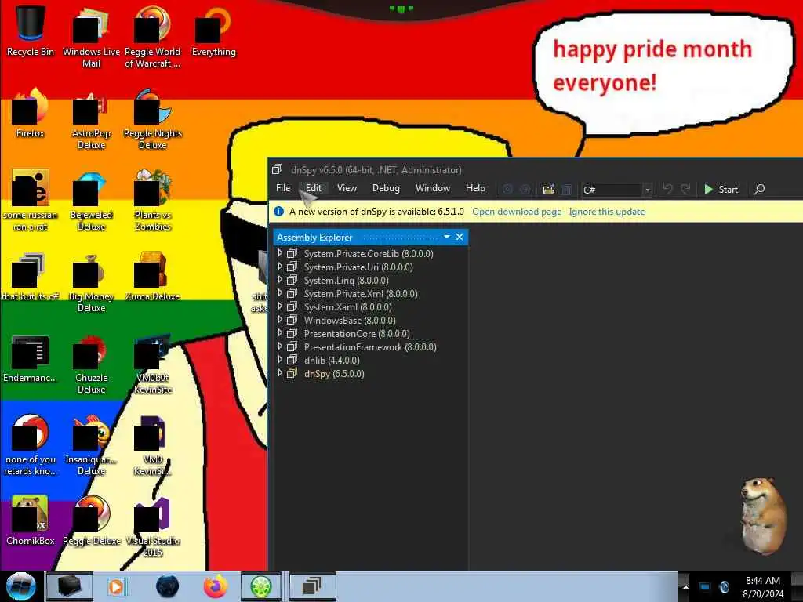Click the dnSpy window title bar
Screen dimensions: 803x602
click(535, 169)
